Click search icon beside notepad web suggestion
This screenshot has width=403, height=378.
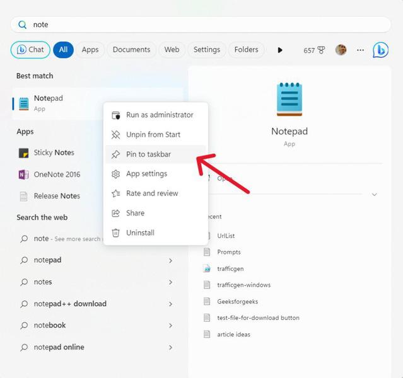click(x=24, y=260)
